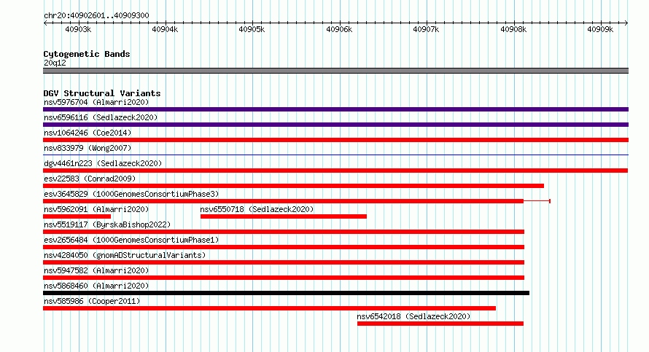Select the nsv6596116 (Sedlazeck2020) purple bar

pos(335,125)
